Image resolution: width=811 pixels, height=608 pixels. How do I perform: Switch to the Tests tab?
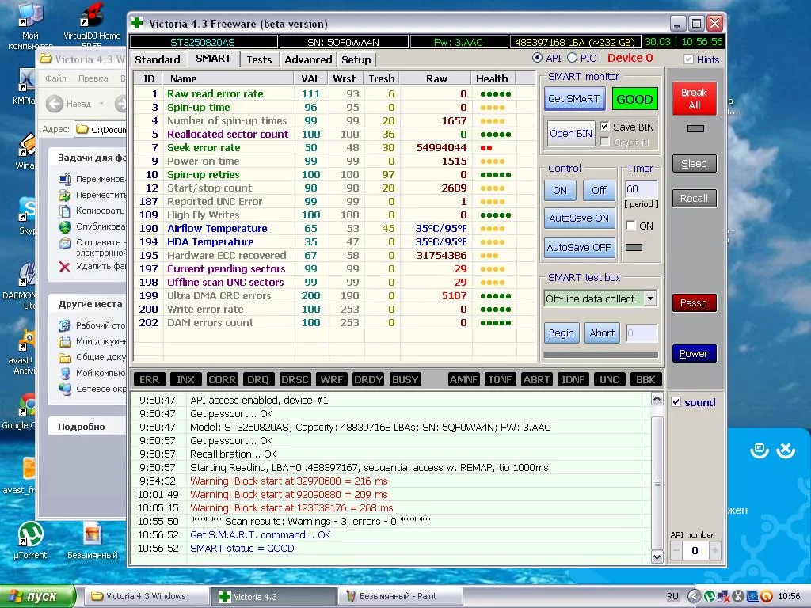259,59
